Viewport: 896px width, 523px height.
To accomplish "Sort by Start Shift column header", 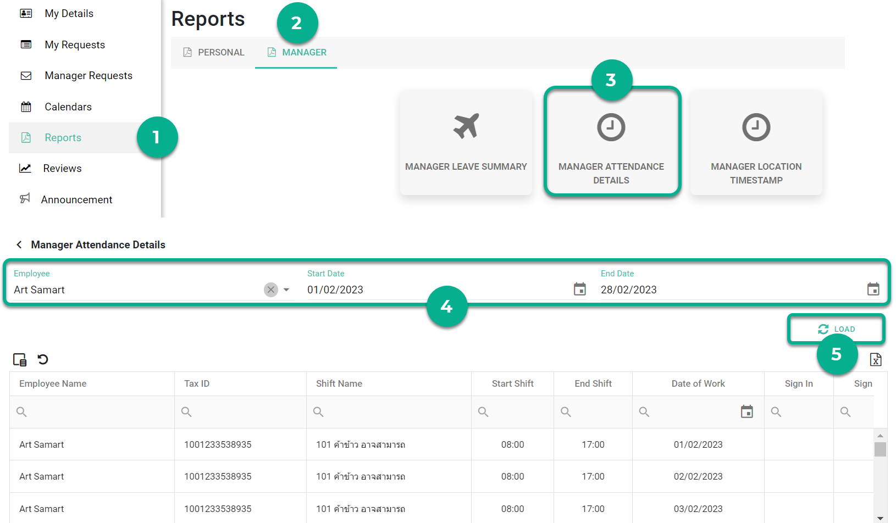I will 512,383.
